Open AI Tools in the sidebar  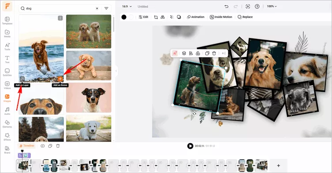point(7,46)
